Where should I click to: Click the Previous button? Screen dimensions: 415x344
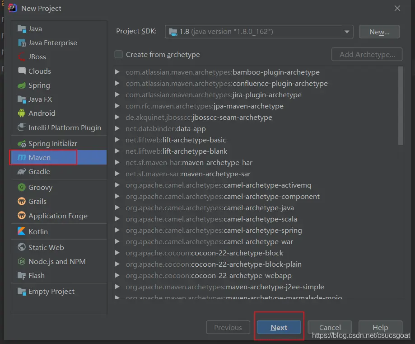(x=228, y=327)
